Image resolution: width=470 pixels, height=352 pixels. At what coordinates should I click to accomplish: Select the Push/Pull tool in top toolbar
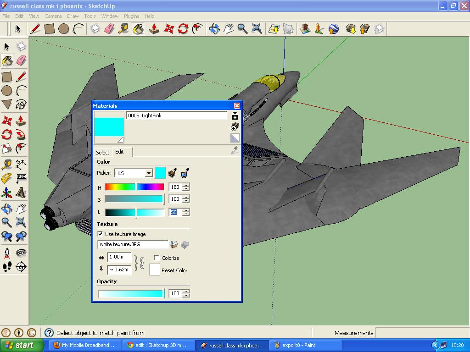[154, 29]
